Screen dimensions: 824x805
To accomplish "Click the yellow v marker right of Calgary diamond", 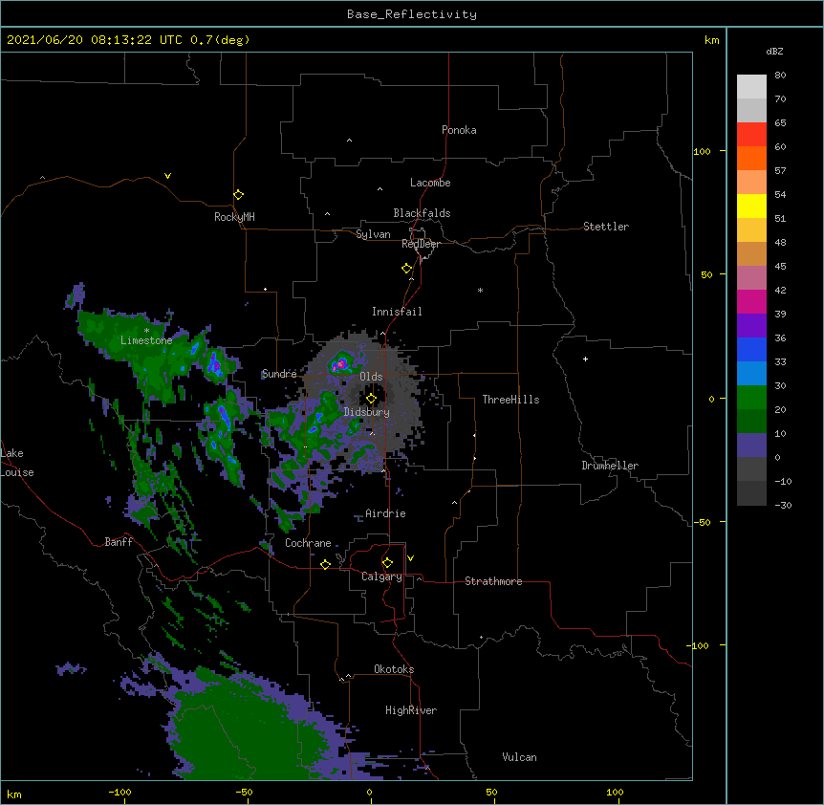I will 410,558.
